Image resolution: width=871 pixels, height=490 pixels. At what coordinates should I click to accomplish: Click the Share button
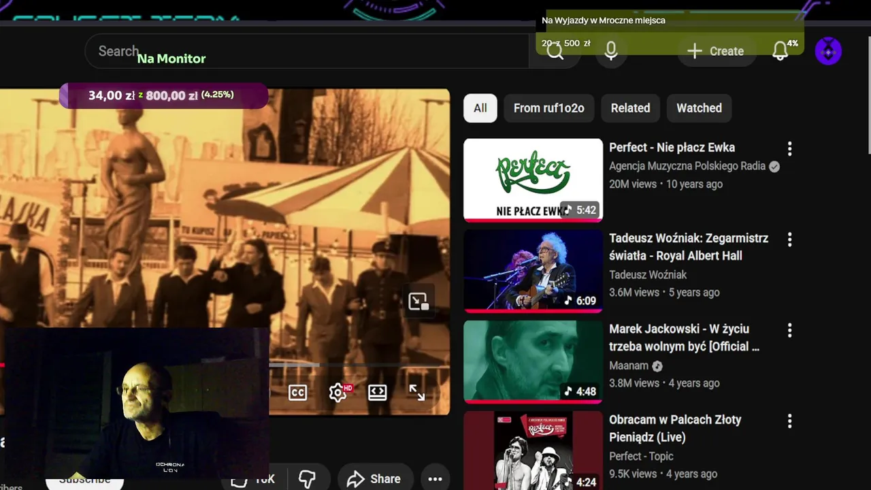[375, 479]
